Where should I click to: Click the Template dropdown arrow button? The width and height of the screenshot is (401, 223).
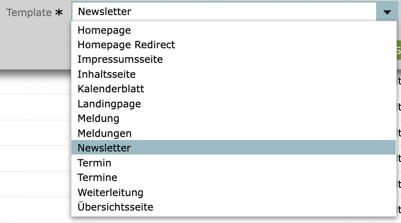(387, 11)
